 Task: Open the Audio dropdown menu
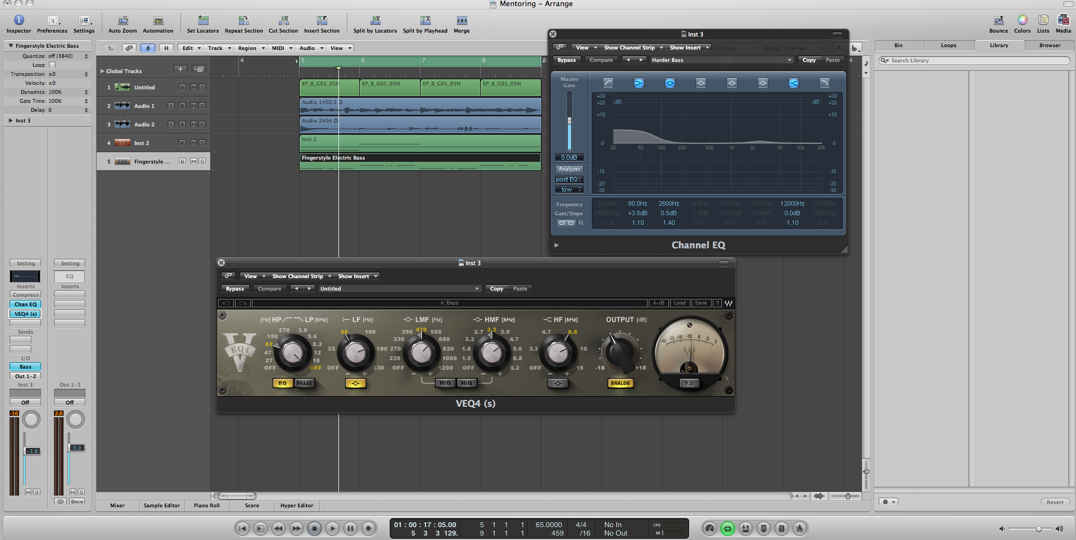(x=311, y=48)
